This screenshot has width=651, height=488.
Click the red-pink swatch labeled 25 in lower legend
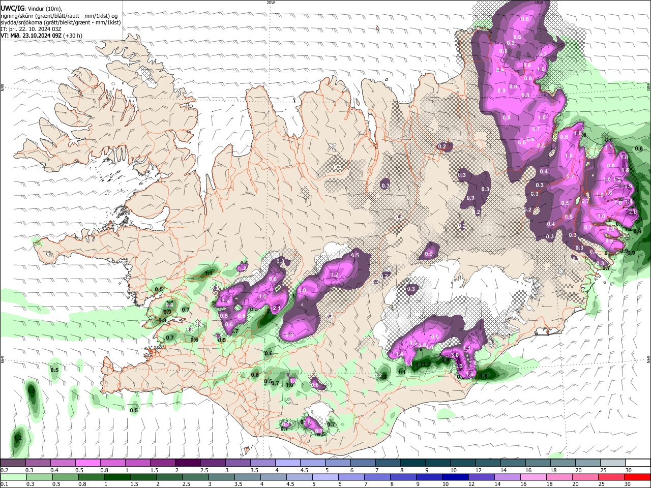[612, 477]
